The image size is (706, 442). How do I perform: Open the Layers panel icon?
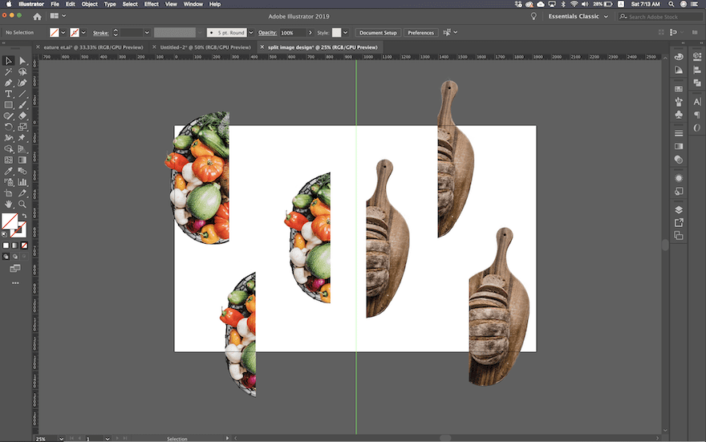679,210
